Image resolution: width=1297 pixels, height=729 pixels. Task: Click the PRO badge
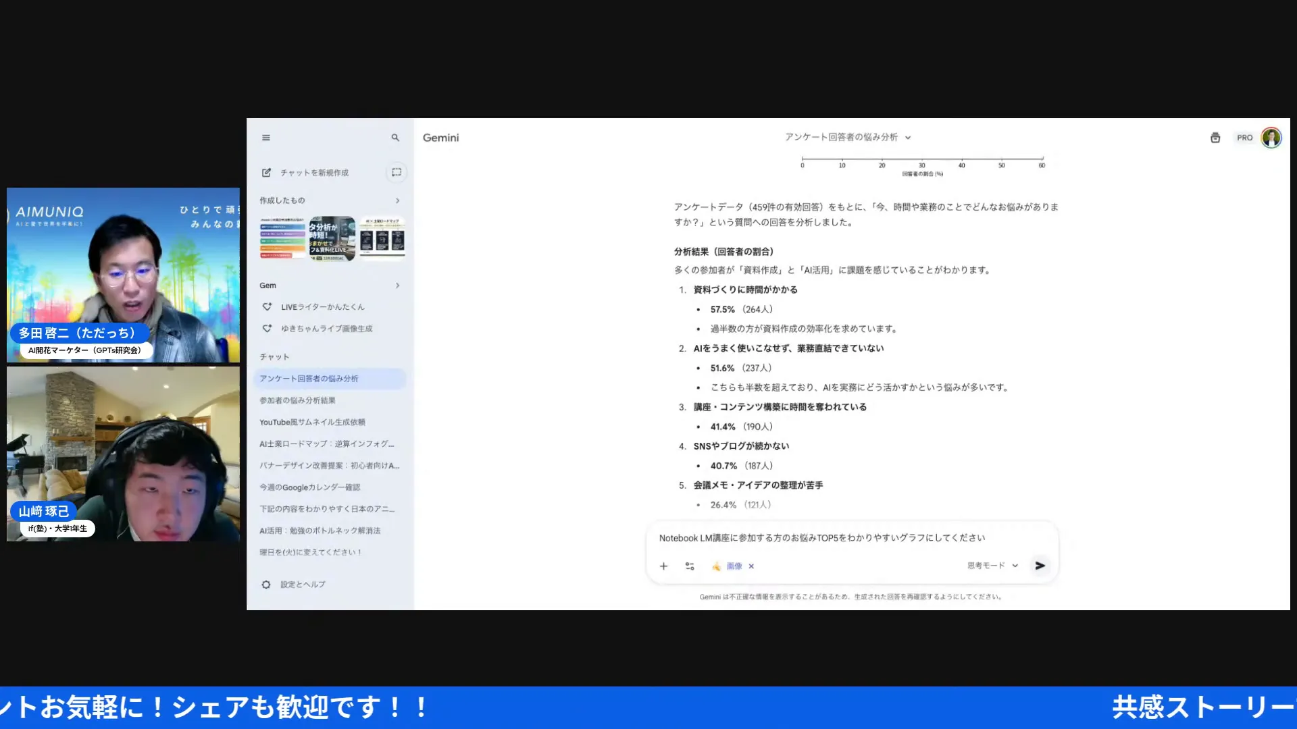click(x=1245, y=137)
